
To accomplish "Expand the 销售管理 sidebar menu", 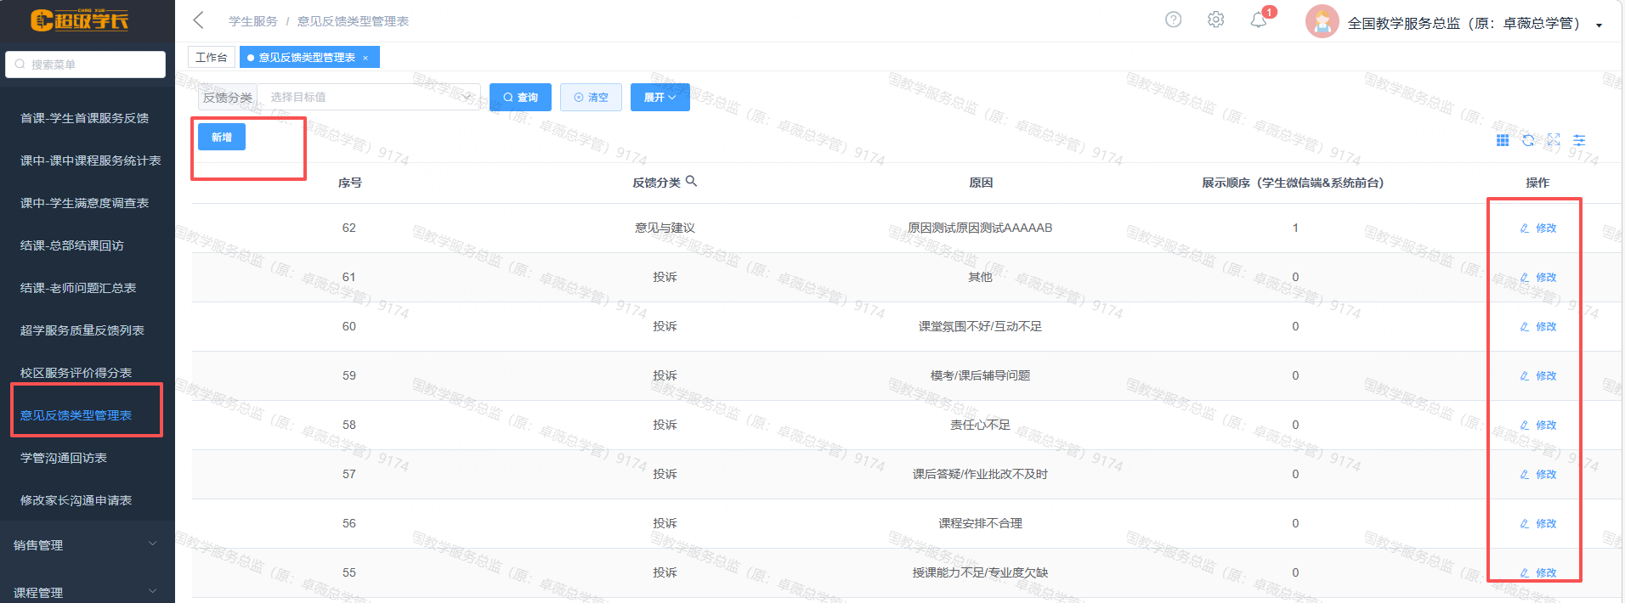I will 85,544.
